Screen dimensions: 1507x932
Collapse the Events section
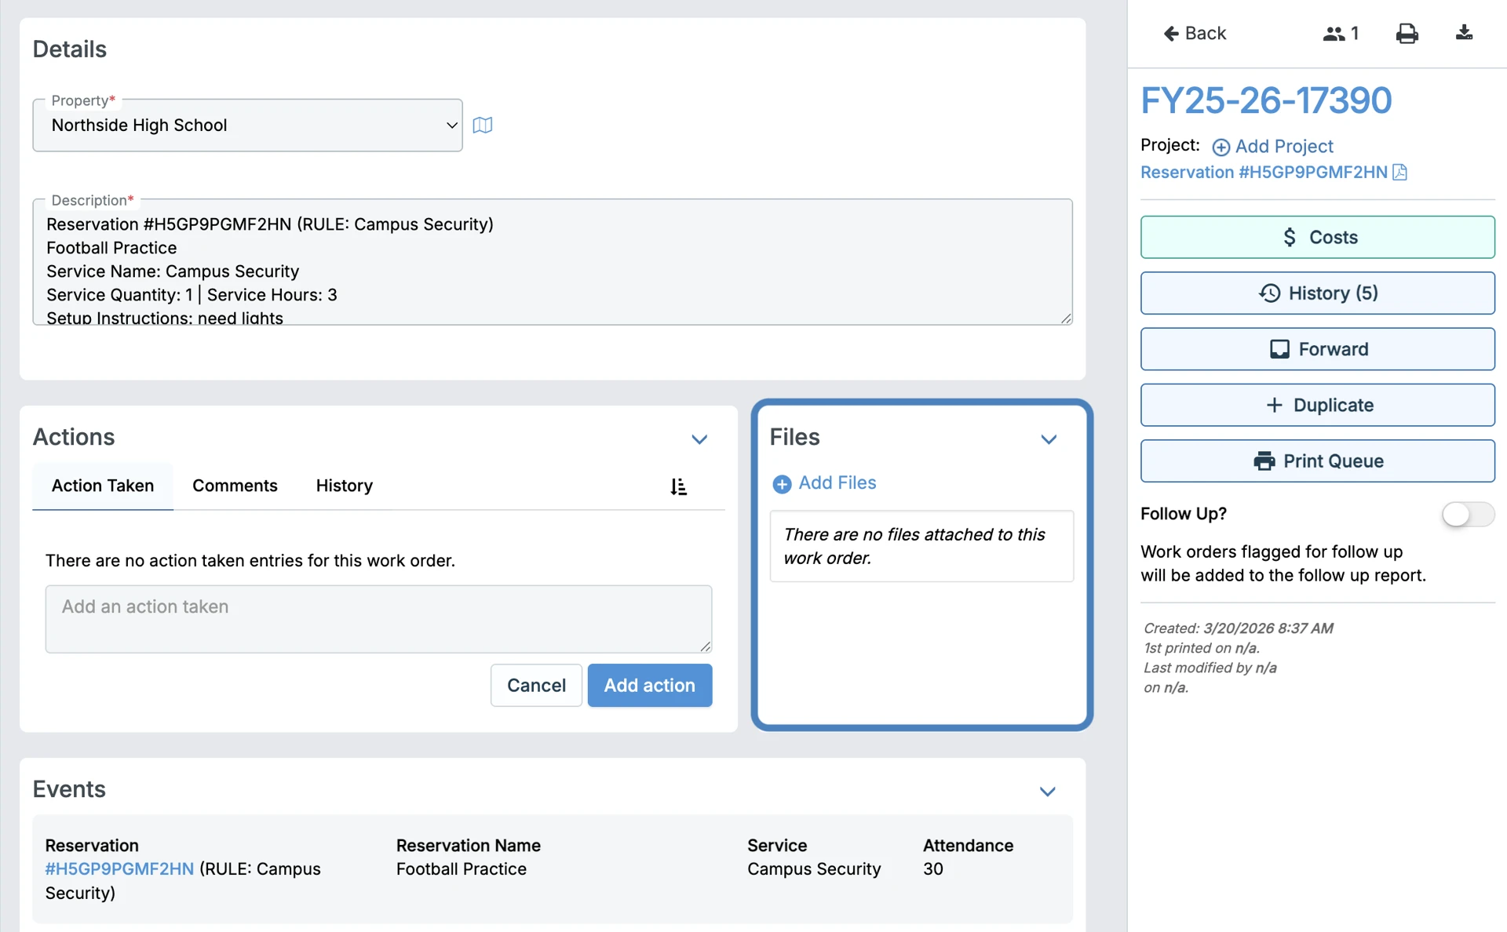[1047, 792]
